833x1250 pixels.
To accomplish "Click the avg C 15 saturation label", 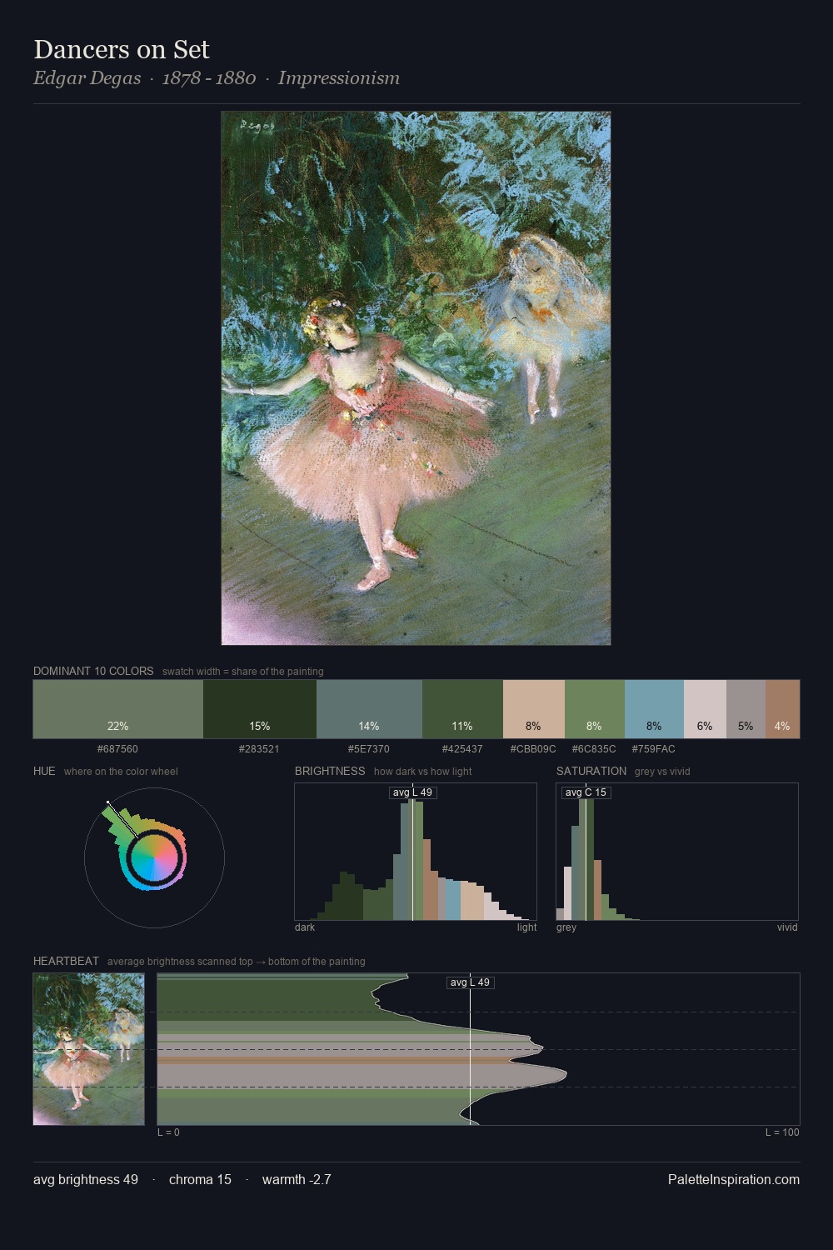I will 586,792.
